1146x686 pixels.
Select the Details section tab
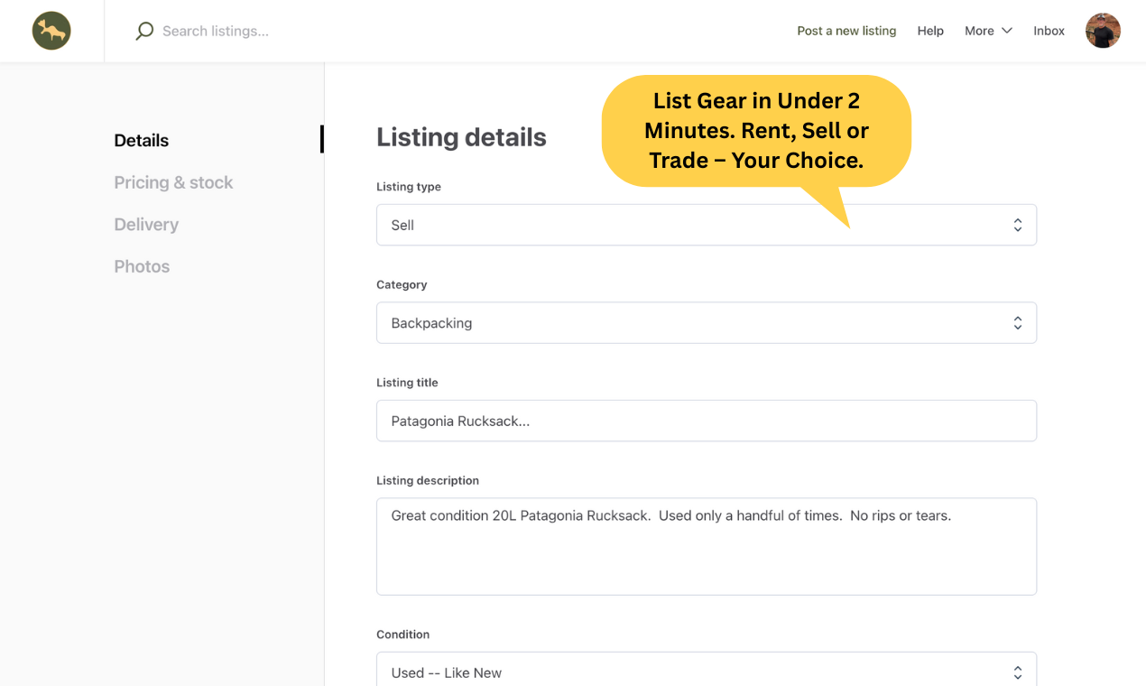[142, 140]
